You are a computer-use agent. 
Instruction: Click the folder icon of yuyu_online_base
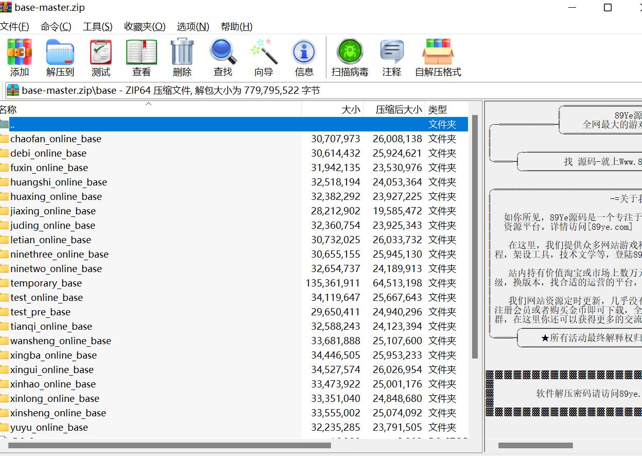4,427
